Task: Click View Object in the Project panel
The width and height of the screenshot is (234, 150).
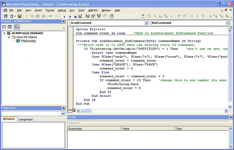Action: 10,27
